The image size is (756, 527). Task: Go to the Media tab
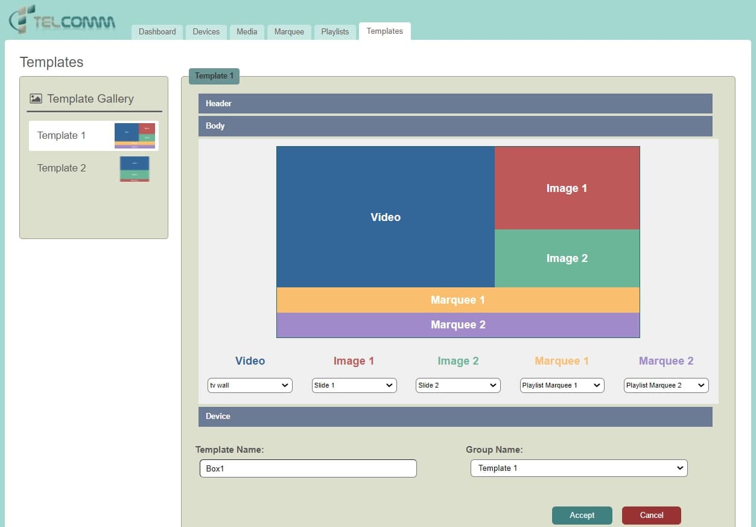(x=247, y=31)
